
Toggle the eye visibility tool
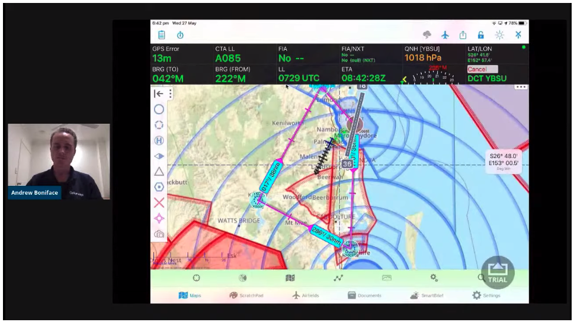159,156
